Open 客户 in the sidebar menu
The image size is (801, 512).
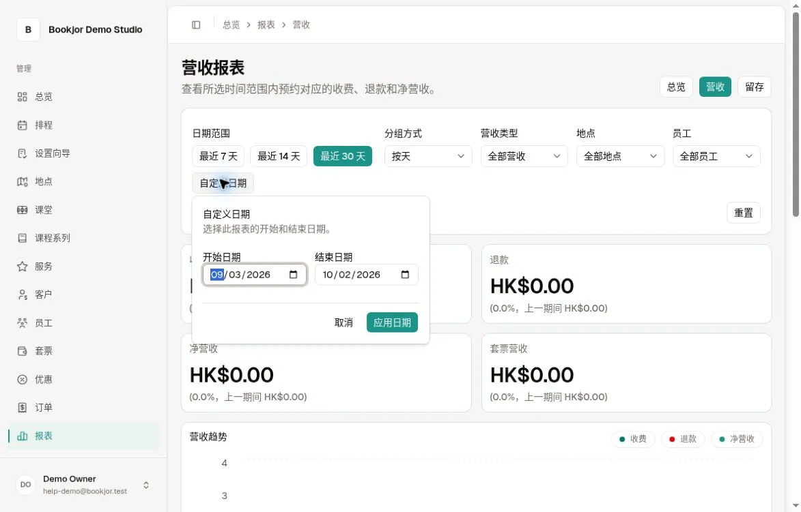(83, 295)
